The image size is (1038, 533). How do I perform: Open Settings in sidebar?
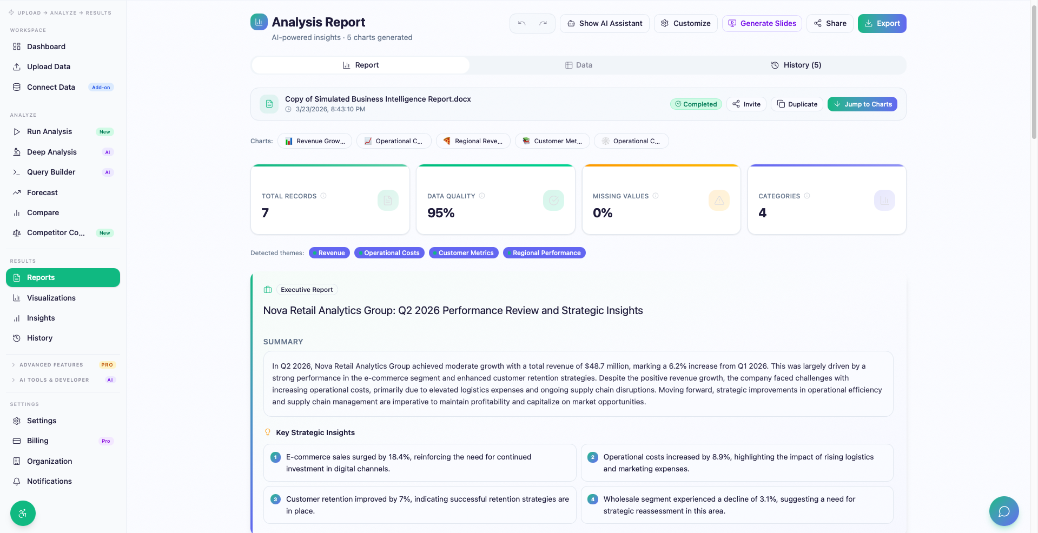63,421
